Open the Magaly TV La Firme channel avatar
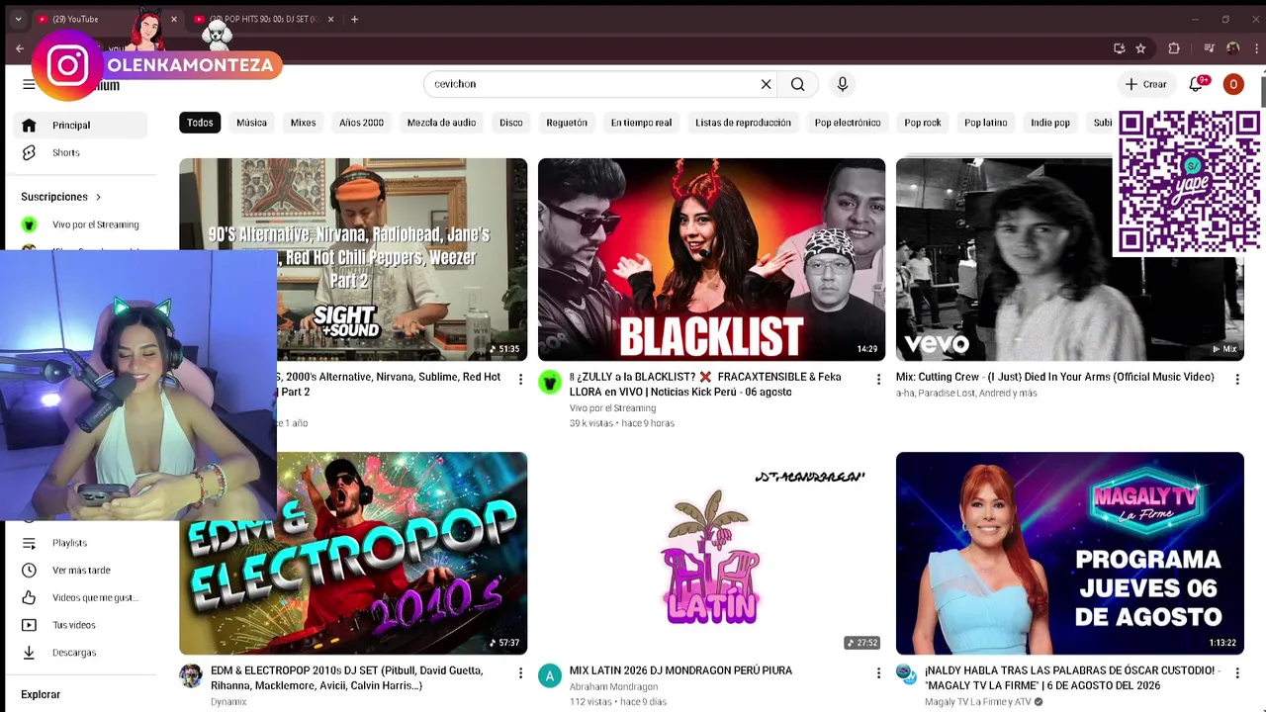 [906, 673]
